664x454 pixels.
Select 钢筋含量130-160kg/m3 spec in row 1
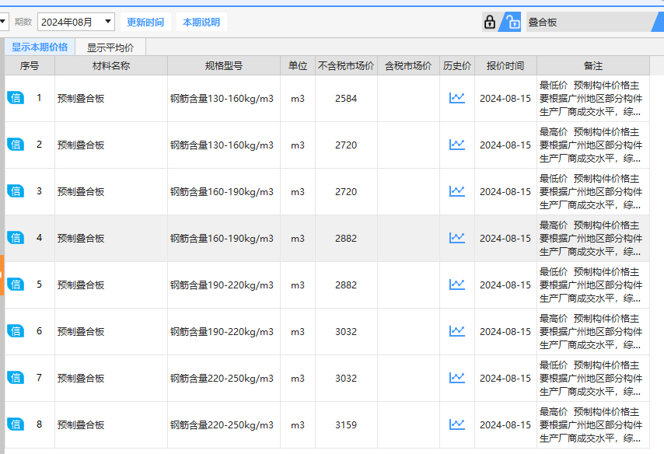(222, 98)
